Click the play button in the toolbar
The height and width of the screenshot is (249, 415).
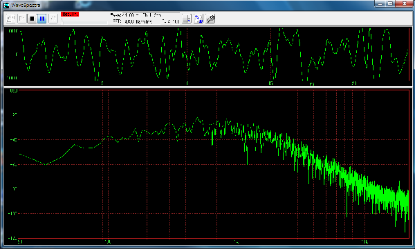22,19
